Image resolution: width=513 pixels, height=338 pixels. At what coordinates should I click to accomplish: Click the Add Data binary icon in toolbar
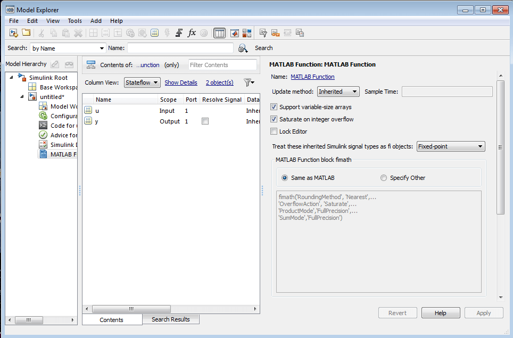154,33
